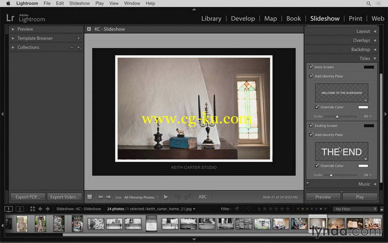Filter by flagged status icon
The width and height of the screenshot is (388, 243).
tap(237, 209)
